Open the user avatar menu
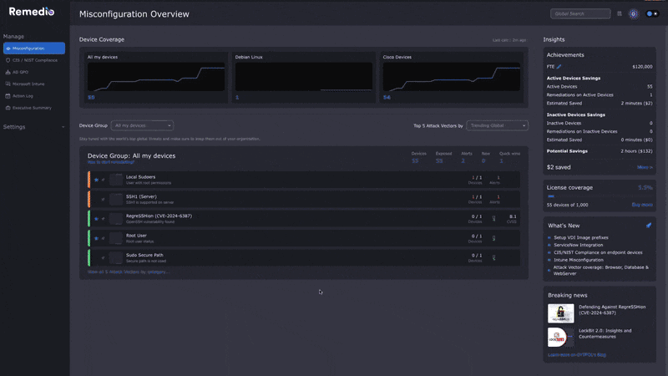Viewport: 668px width, 376px height. (634, 14)
